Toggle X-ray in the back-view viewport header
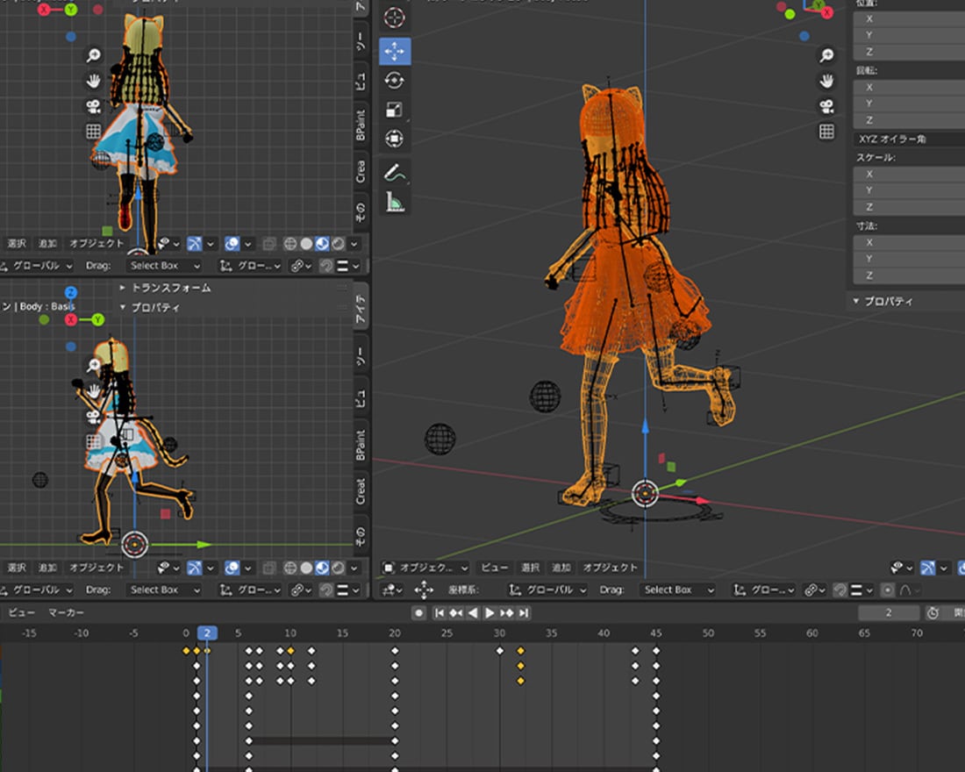The image size is (965, 772). point(269,244)
